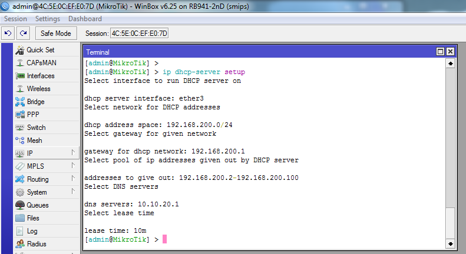Click the System gear icon
The width and height of the screenshot is (466, 254).
(20, 192)
